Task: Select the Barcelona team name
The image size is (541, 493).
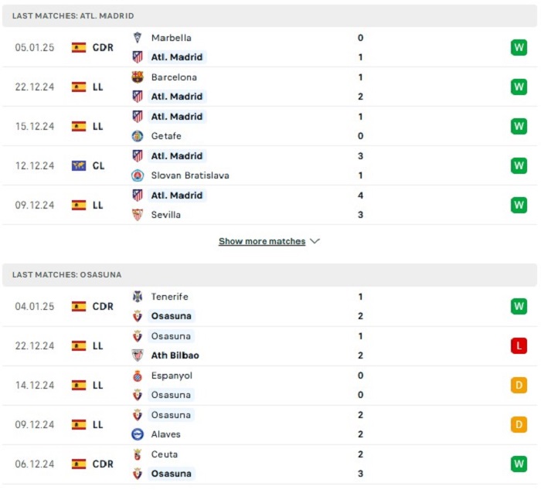Action: [174, 77]
